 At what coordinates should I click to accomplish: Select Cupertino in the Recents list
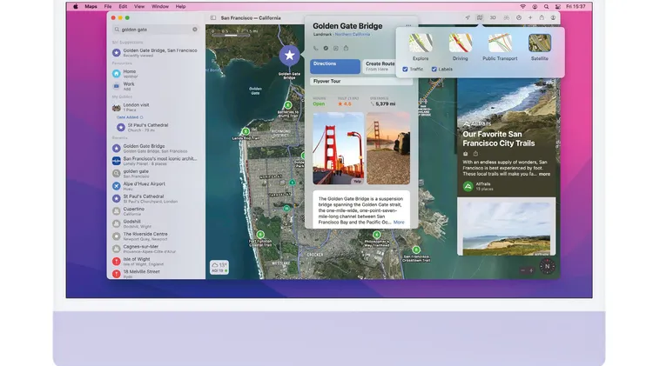coord(155,211)
